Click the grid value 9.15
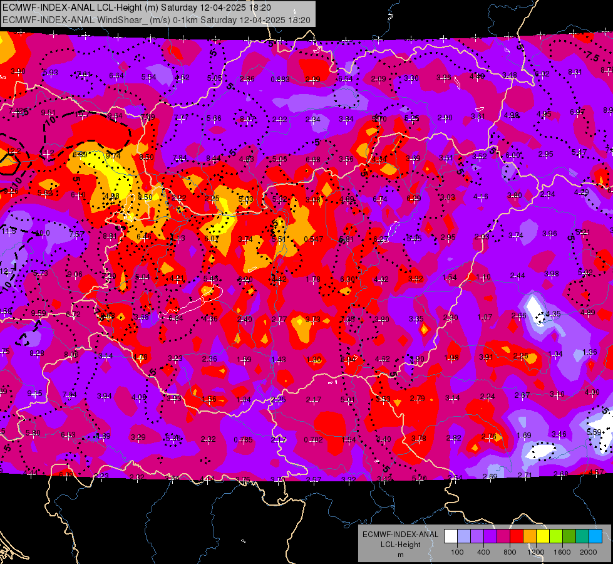The width and height of the screenshot is (613, 564). tap(35, 394)
